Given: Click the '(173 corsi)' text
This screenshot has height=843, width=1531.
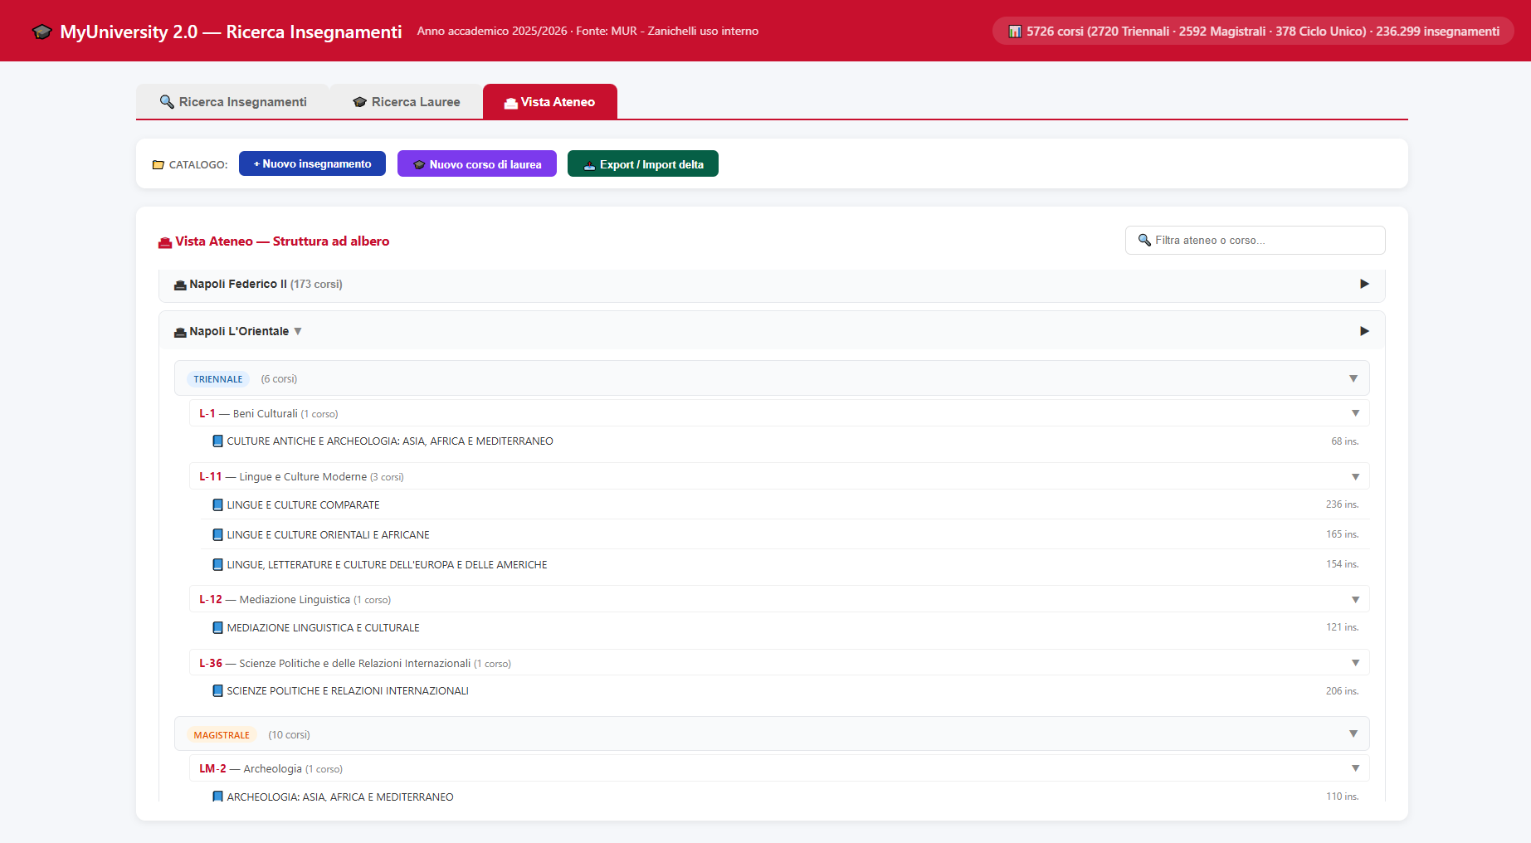Looking at the screenshot, I should pos(316,284).
